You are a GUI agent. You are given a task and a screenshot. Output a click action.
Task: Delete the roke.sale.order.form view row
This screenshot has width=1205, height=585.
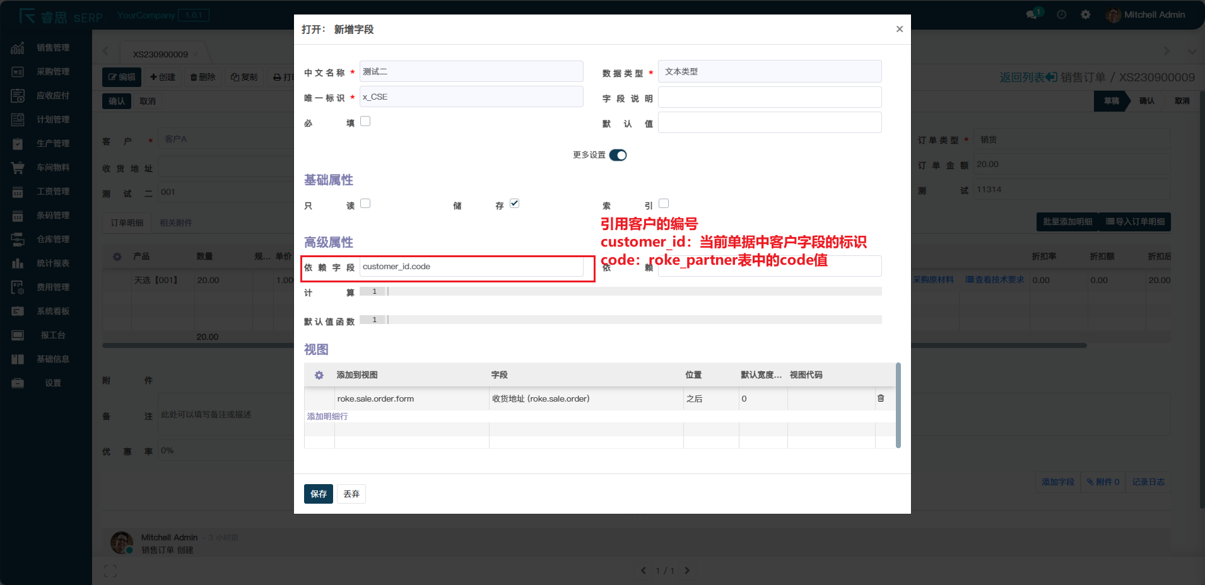pyautogui.click(x=881, y=398)
